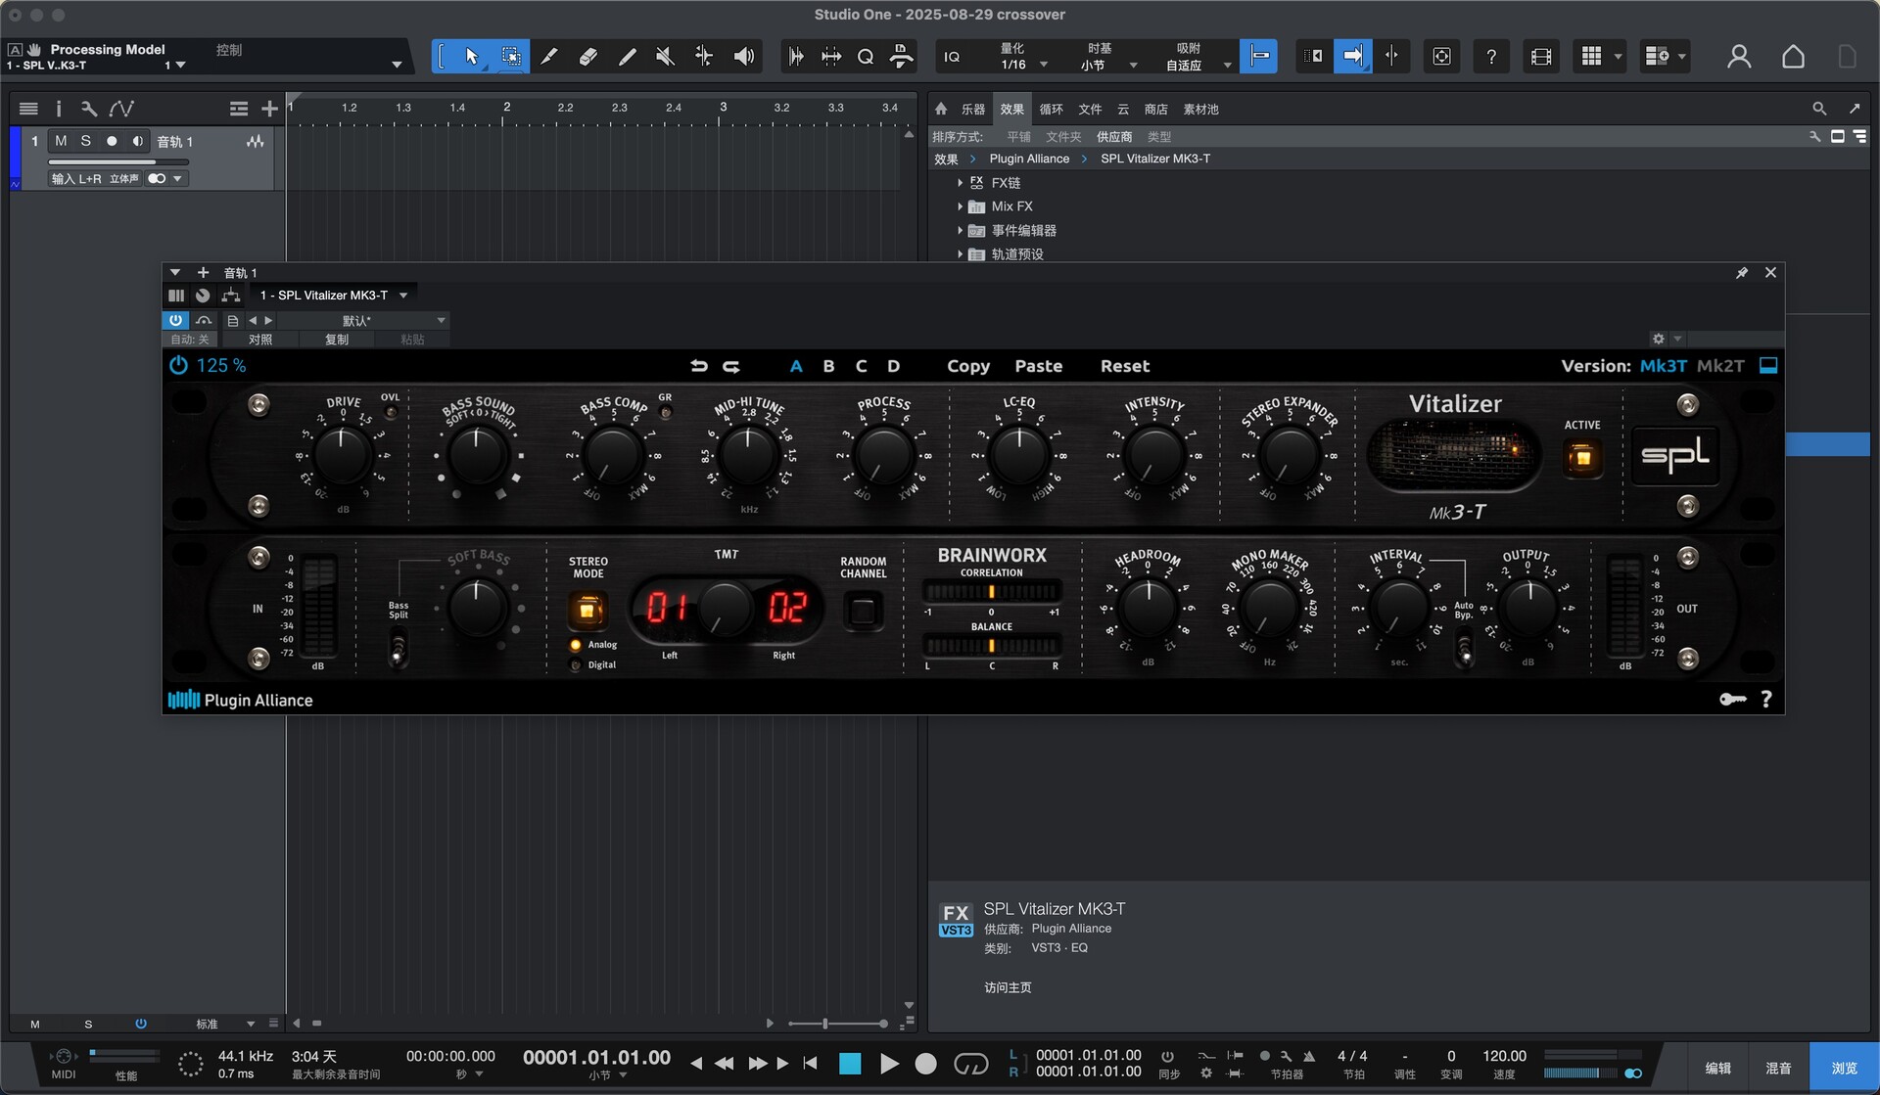The height and width of the screenshot is (1095, 1880).
Task: Click the plugin Copy button
Action: coord(968,366)
